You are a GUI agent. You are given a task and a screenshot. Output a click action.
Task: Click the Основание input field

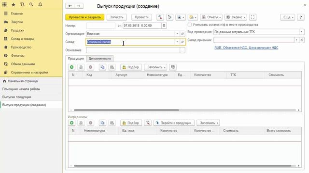click(x=133, y=50)
